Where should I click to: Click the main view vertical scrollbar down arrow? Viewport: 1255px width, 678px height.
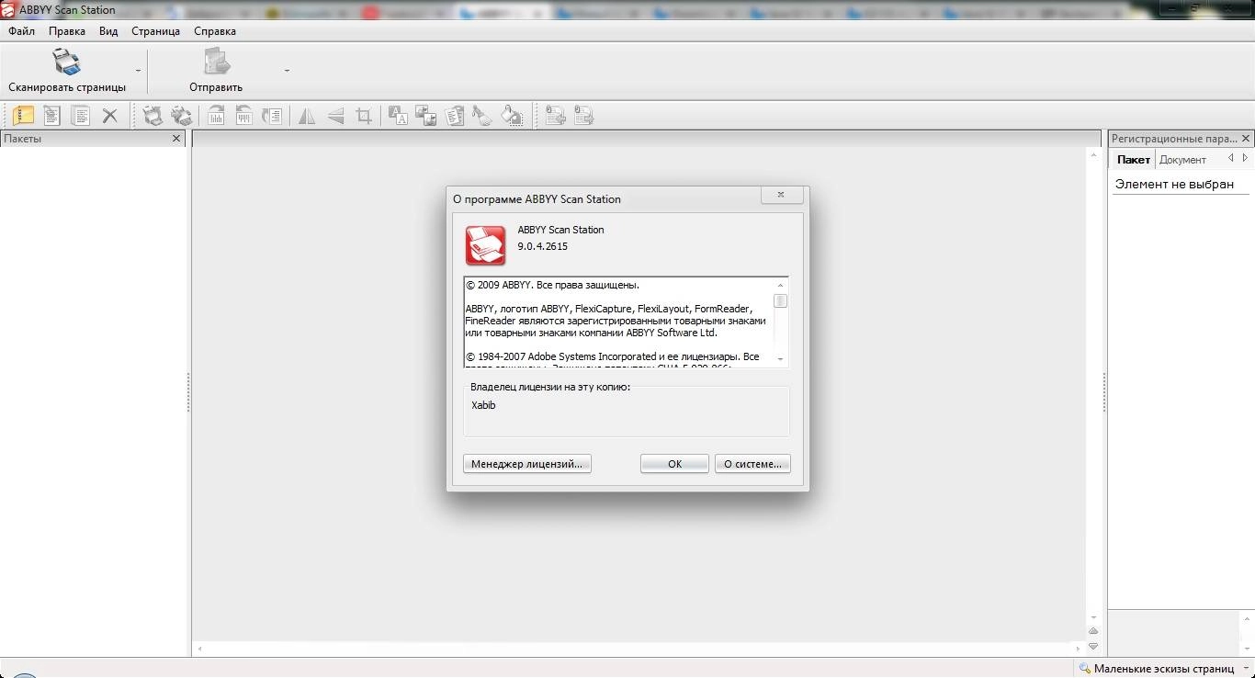(x=1093, y=617)
